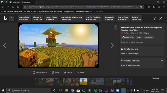Image resolution: width=167 pixels, height=93 pixels.
Task: Open the Bing search magnifier icon
Action: click(x=12, y=18)
